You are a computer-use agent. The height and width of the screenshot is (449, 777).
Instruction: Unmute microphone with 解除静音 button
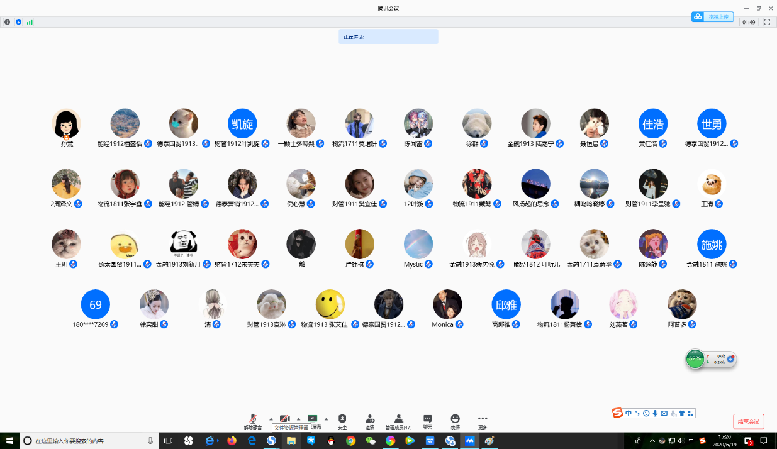253,419
